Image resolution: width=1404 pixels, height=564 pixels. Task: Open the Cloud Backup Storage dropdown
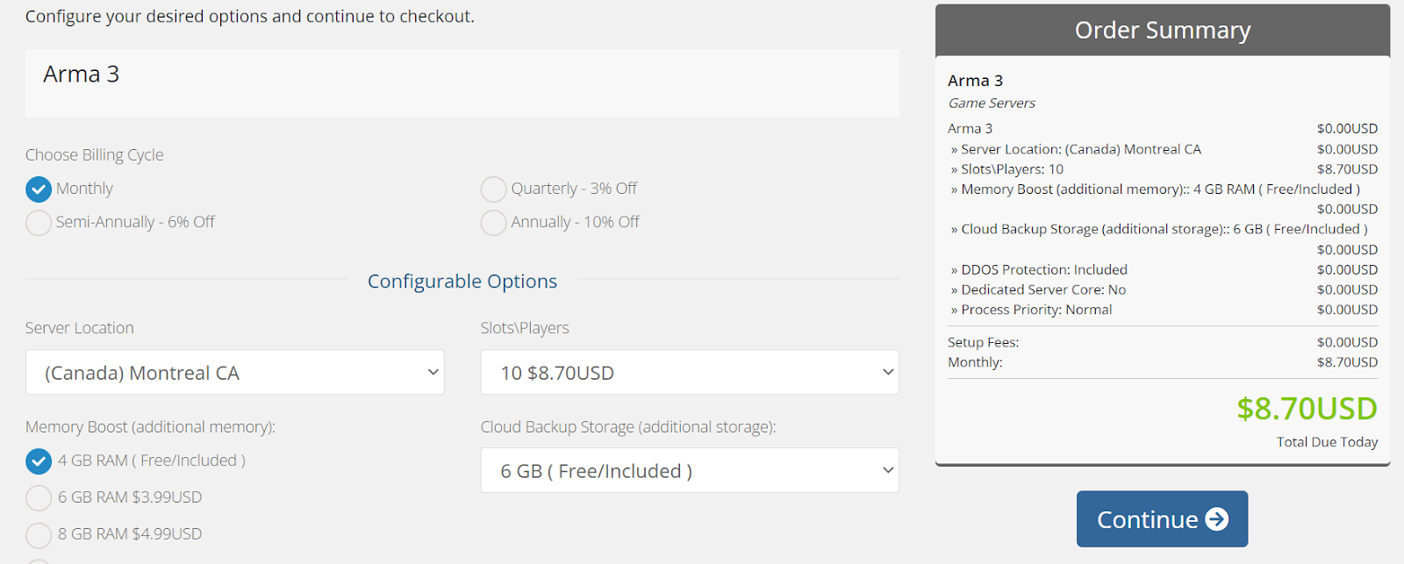pyautogui.click(x=690, y=471)
